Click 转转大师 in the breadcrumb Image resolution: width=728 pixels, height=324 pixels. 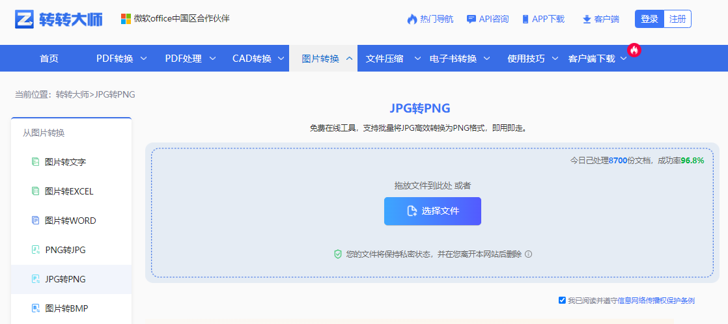pyautogui.click(x=72, y=95)
